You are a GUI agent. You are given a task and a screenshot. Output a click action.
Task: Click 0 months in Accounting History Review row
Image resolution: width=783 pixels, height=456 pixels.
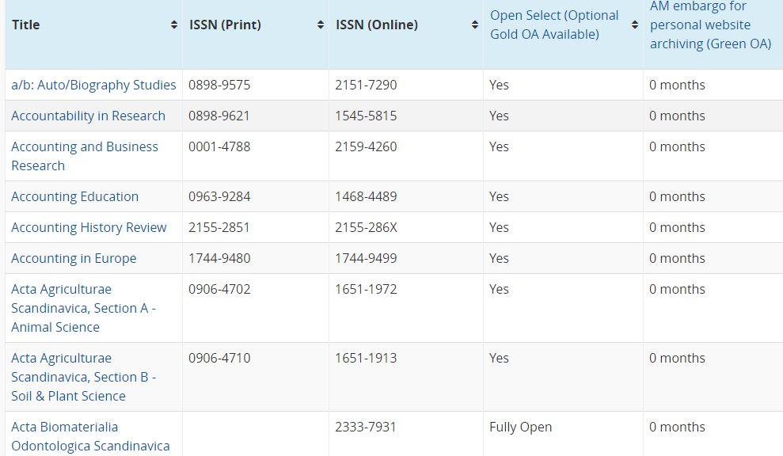(677, 228)
